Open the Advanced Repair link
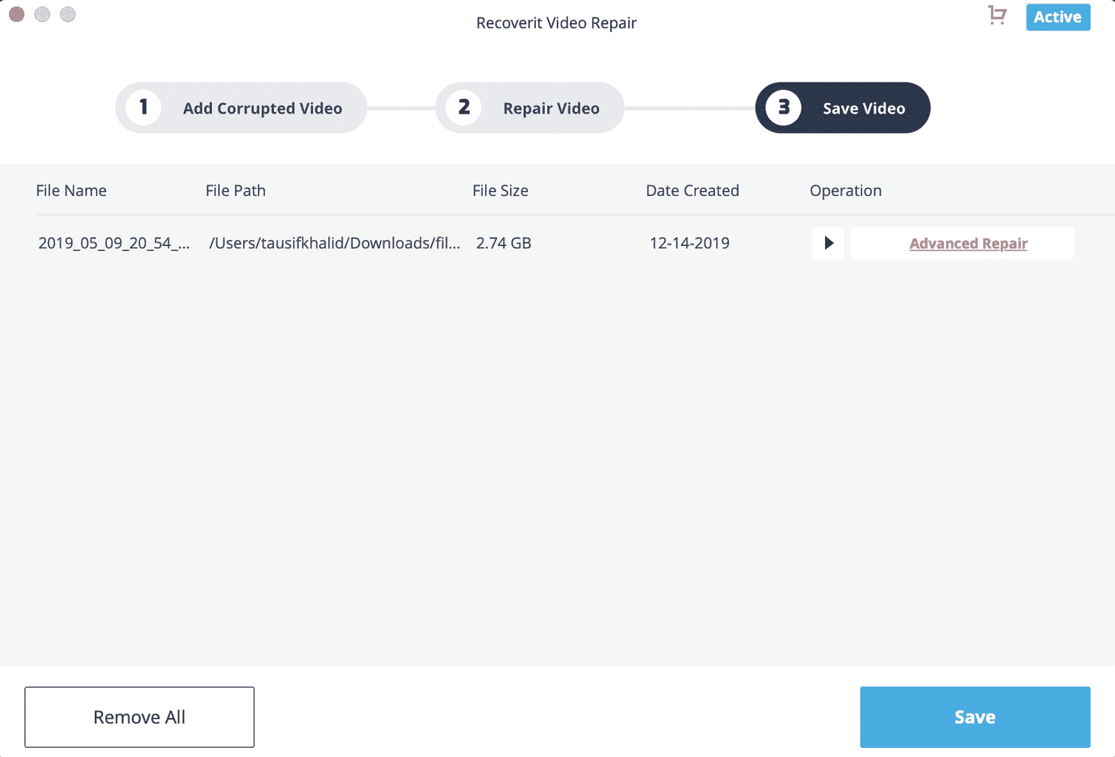 [968, 243]
